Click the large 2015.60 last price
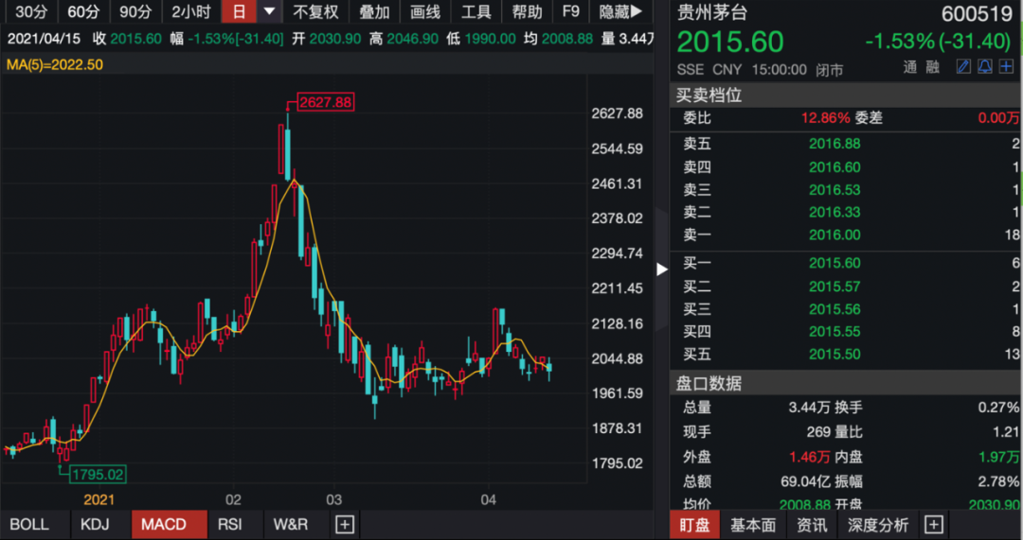The height and width of the screenshot is (540, 1023). click(x=730, y=42)
